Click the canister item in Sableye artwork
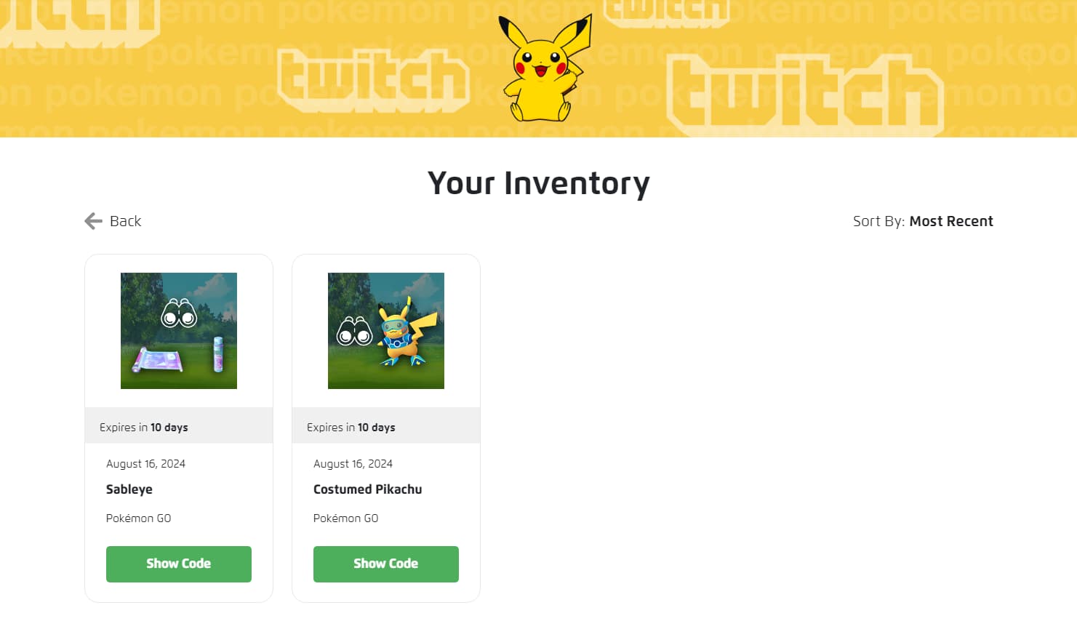Viewport: 1077px width, 637px height. pos(218,354)
